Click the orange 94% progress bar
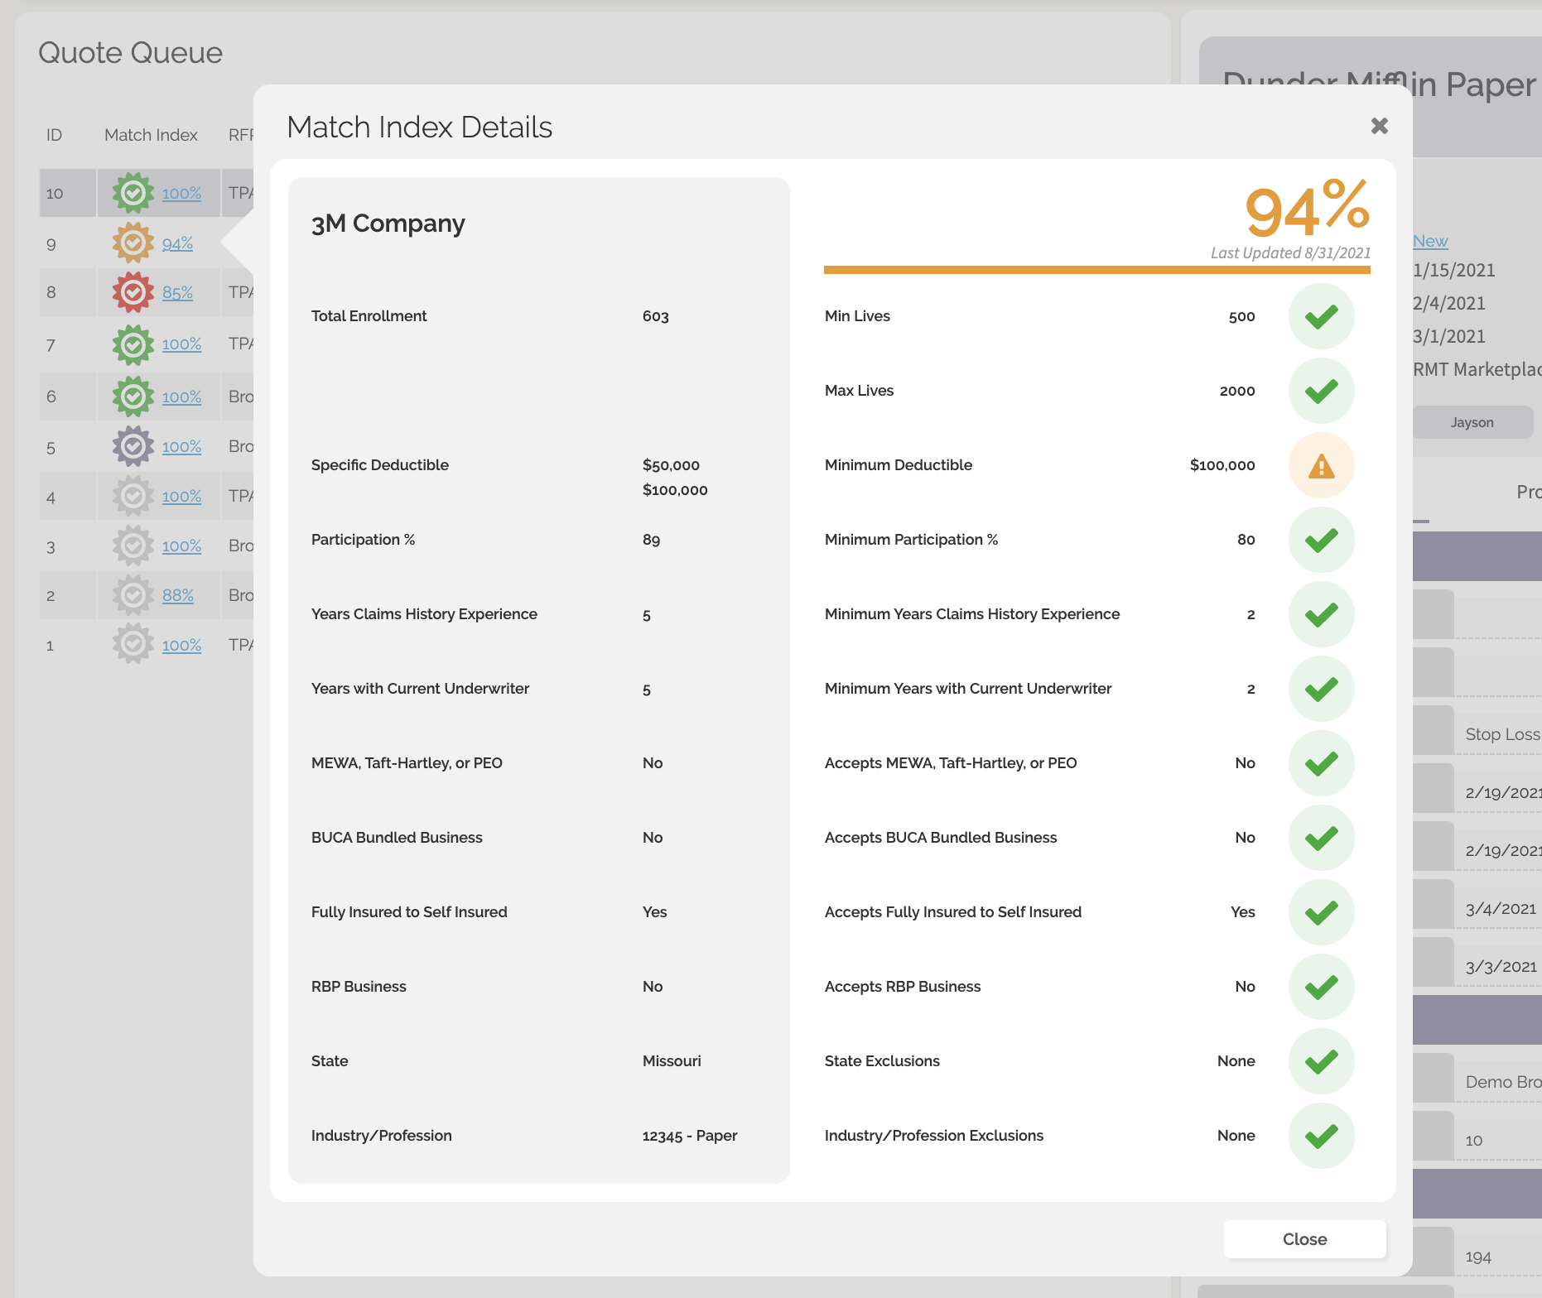Image resolution: width=1542 pixels, height=1298 pixels. (x=1096, y=269)
